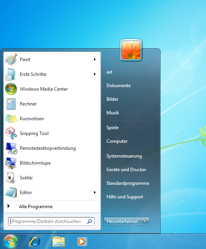
Task: Click the Kurznotizen sticky notes icon
Action: coord(11,119)
